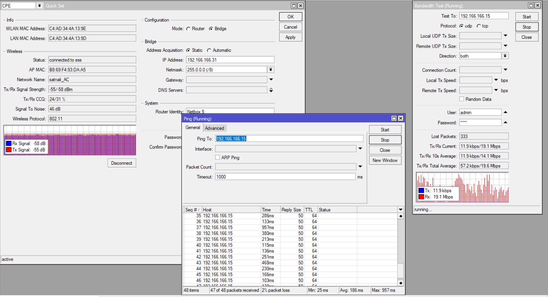Screen dimensions: 548x297
Task: Switch to the Advanced tab in Ping
Action: pyautogui.click(x=214, y=128)
